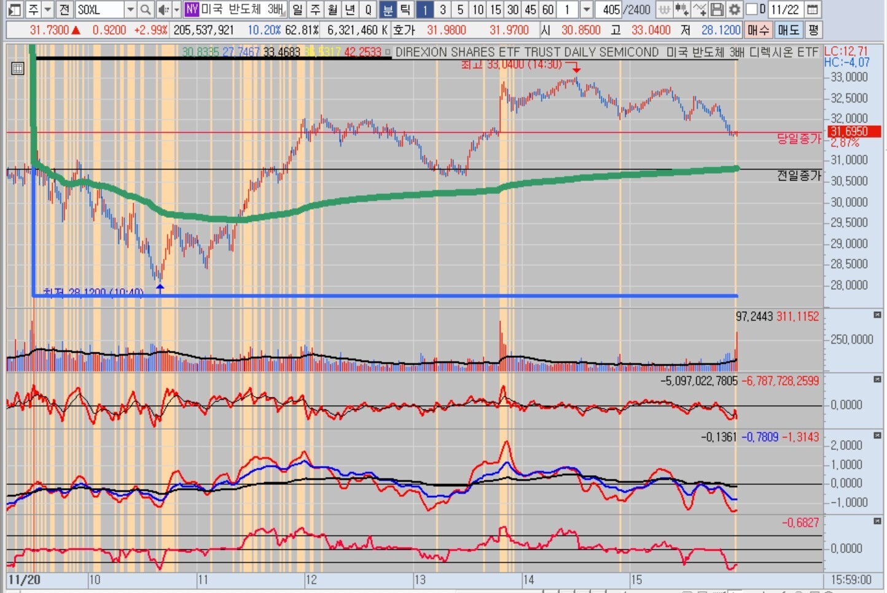This screenshot has height=593, width=887.
Task: Choose the 10-minute interval button
Action: pyautogui.click(x=478, y=9)
